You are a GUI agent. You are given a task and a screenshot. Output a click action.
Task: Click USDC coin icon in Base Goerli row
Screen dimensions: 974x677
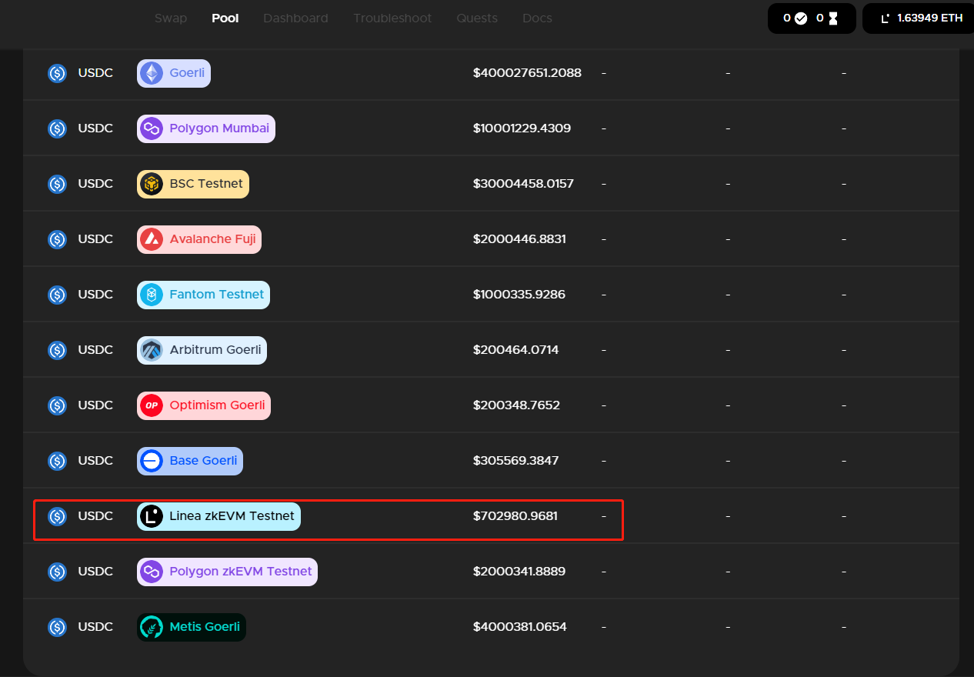click(x=58, y=461)
